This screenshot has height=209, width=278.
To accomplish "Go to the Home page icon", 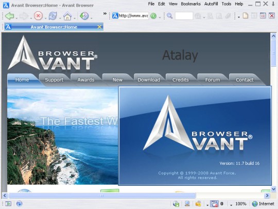I will coord(67,16).
